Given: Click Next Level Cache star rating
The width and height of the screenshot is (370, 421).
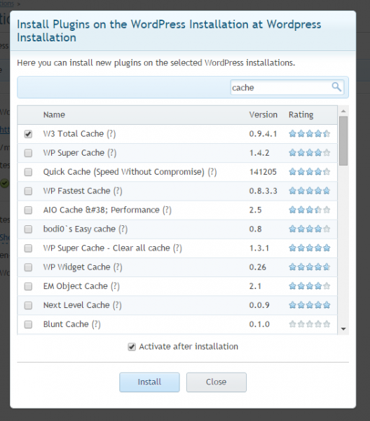Looking at the screenshot, I should 310,305.
